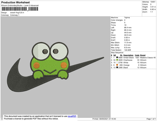Click the barcode in the header
This screenshot has width=157, height=121.
20,9
